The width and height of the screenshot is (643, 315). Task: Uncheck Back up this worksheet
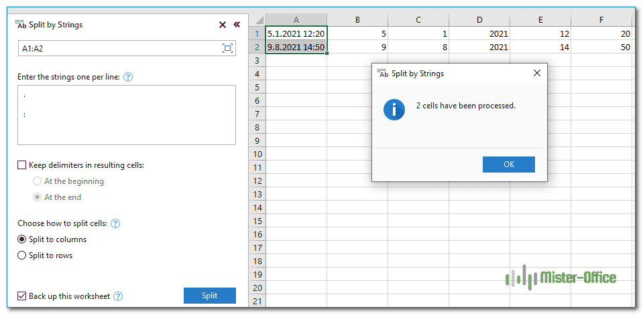22,296
